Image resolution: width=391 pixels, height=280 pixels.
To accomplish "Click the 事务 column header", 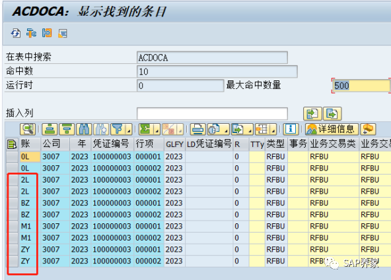I will click(299, 144).
